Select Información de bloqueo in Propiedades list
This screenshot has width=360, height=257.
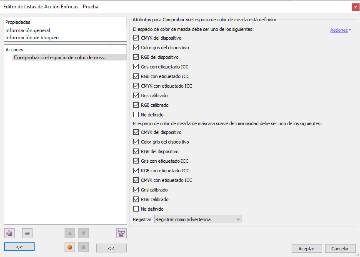pos(32,38)
